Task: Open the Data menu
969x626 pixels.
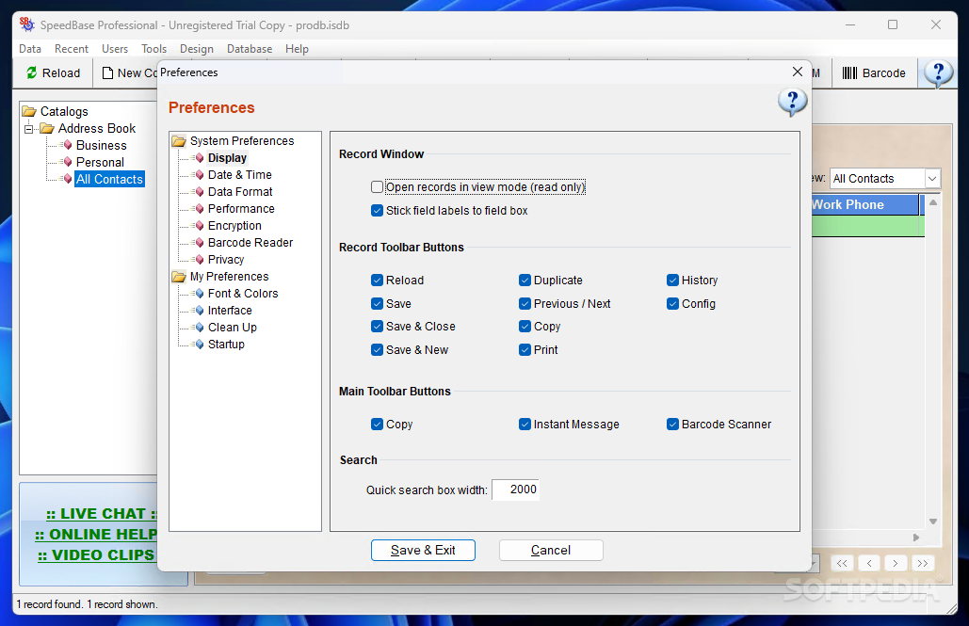Action: [30, 49]
